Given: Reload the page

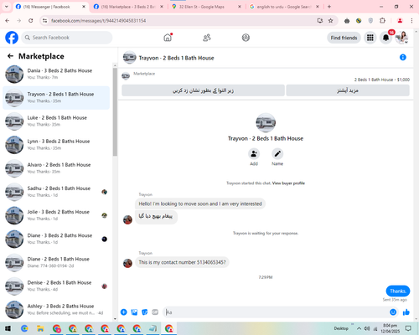Looking at the screenshot, I should [x=31, y=21].
